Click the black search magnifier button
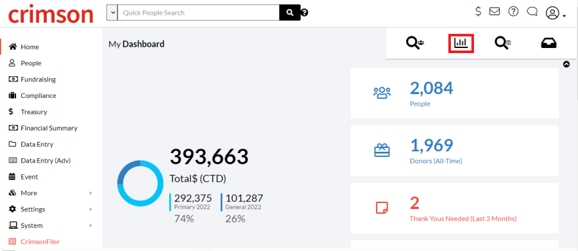Viewport: 578px width, 251px height. pos(290,13)
